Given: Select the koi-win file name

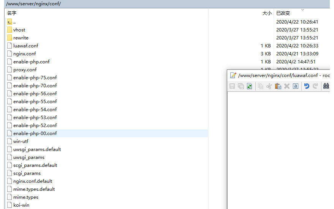Looking at the screenshot, I should (x=21, y=205).
